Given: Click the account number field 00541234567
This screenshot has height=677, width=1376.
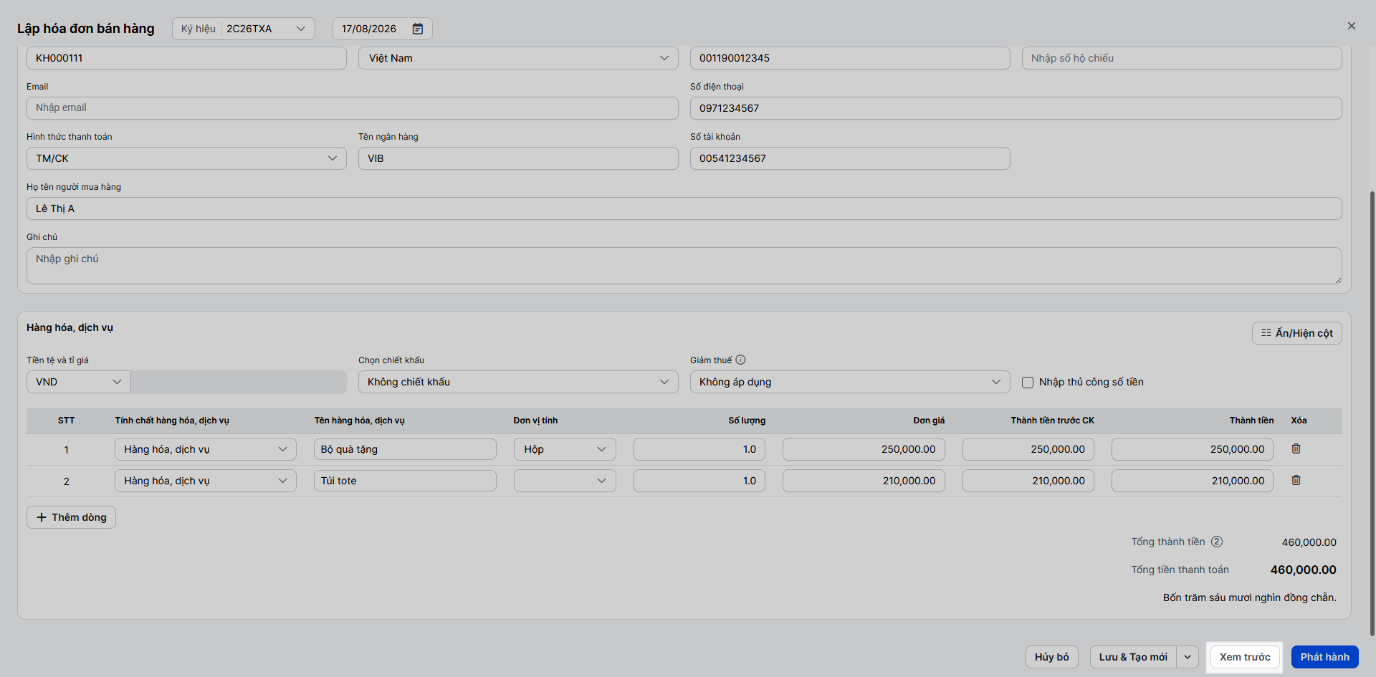Looking at the screenshot, I should tap(850, 158).
